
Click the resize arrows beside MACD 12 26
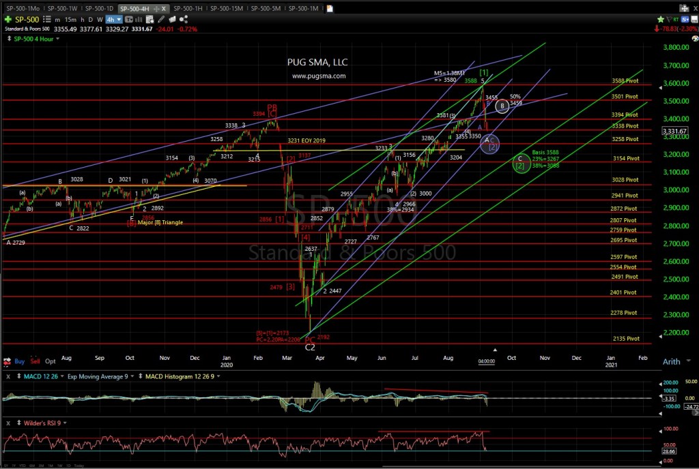[x=18, y=376]
